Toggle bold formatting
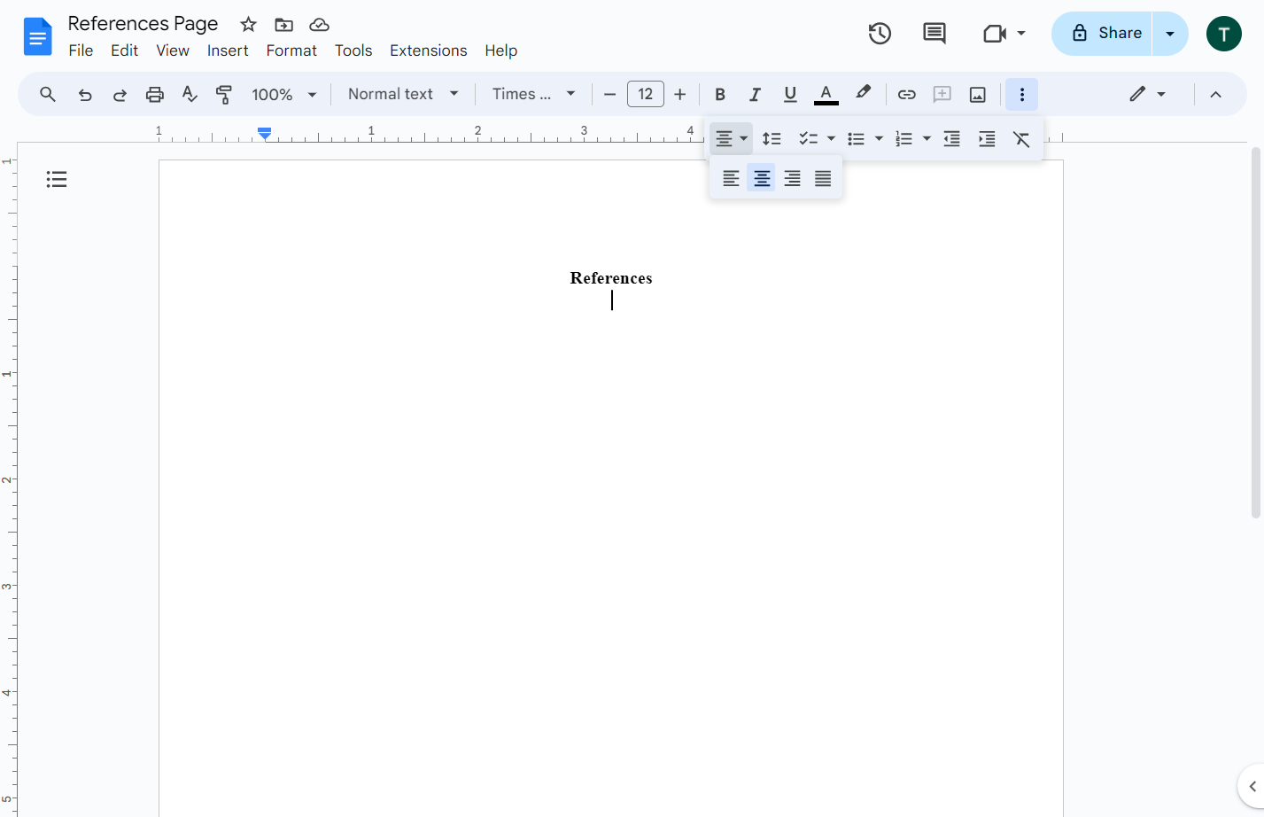This screenshot has height=817, width=1264. coord(720,94)
